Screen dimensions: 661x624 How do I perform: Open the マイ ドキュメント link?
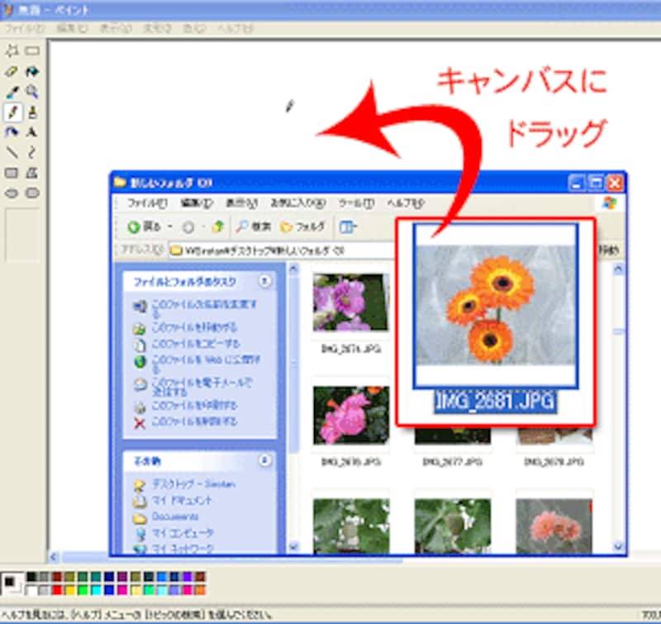click(x=181, y=501)
